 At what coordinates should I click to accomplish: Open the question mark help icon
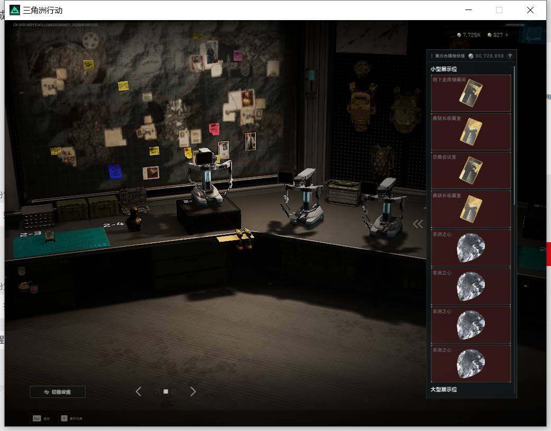tap(510, 56)
